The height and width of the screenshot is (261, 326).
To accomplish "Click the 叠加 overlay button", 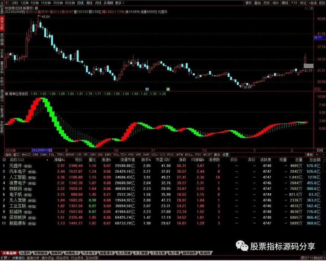I will point(257,3).
